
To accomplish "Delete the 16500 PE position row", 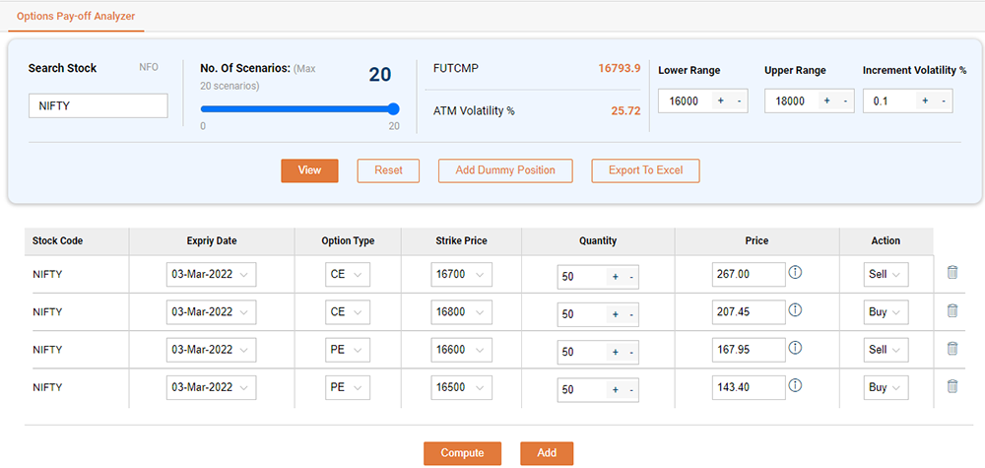I will [x=952, y=386].
